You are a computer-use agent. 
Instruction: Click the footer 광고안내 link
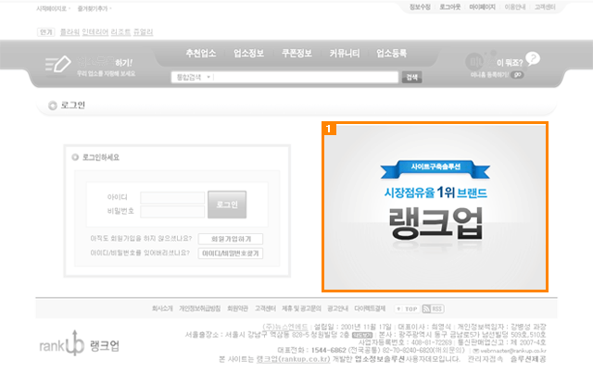337,308
